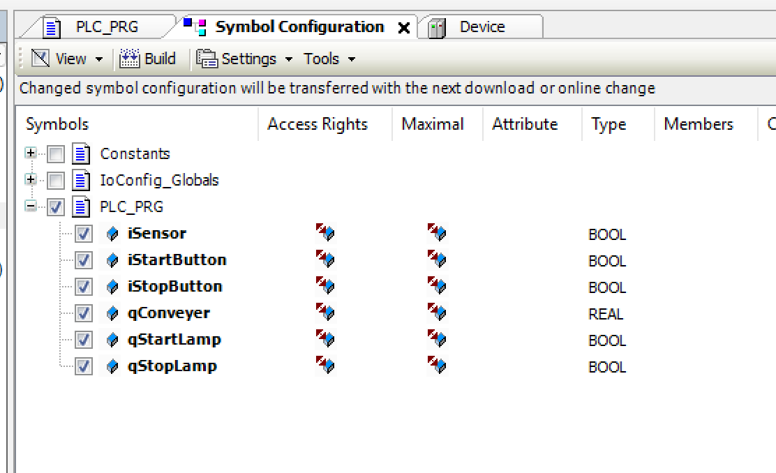Enable the Constants checkbox

[x=55, y=153]
